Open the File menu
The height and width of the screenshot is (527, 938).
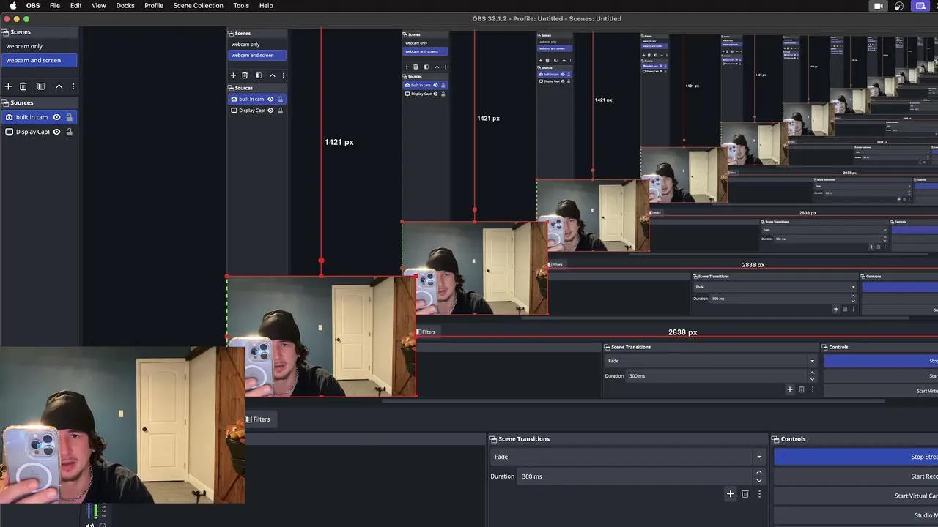click(55, 6)
